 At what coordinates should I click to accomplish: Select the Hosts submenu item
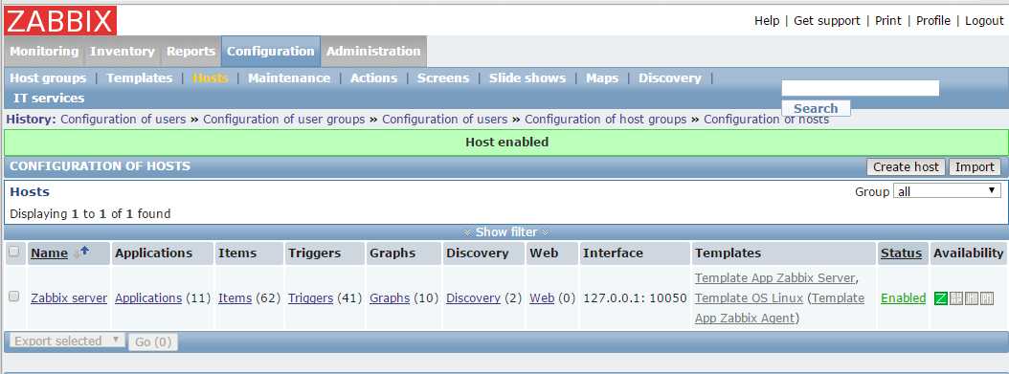(210, 77)
